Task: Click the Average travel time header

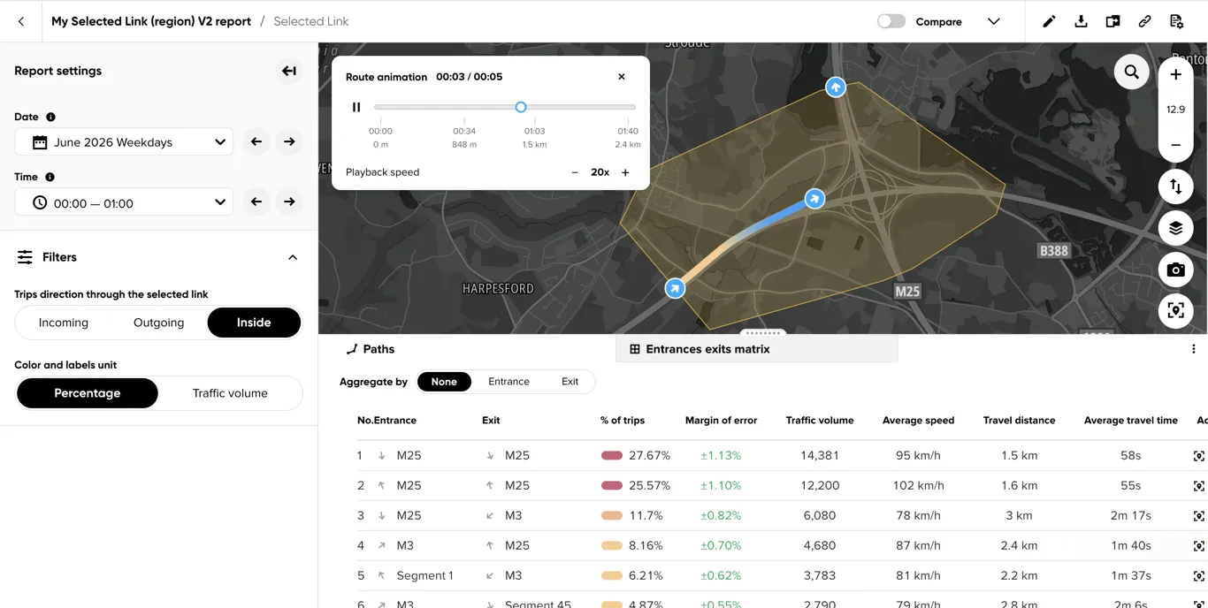Action: pos(1131,421)
